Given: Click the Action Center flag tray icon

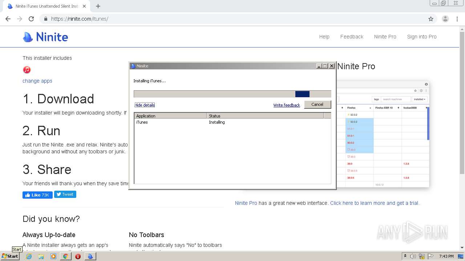Looking at the screenshot, I should click(430, 256).
